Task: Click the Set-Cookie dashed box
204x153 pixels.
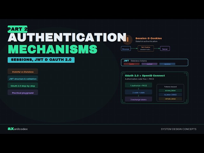Action: click(146, 48)
